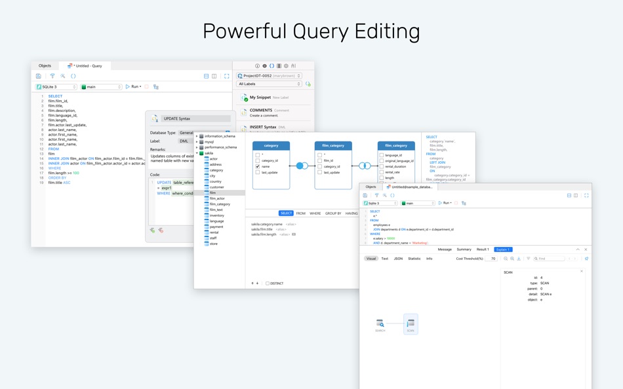Expand information_schema database node
Screen dimensions: 623x389
tap(197, 136)
